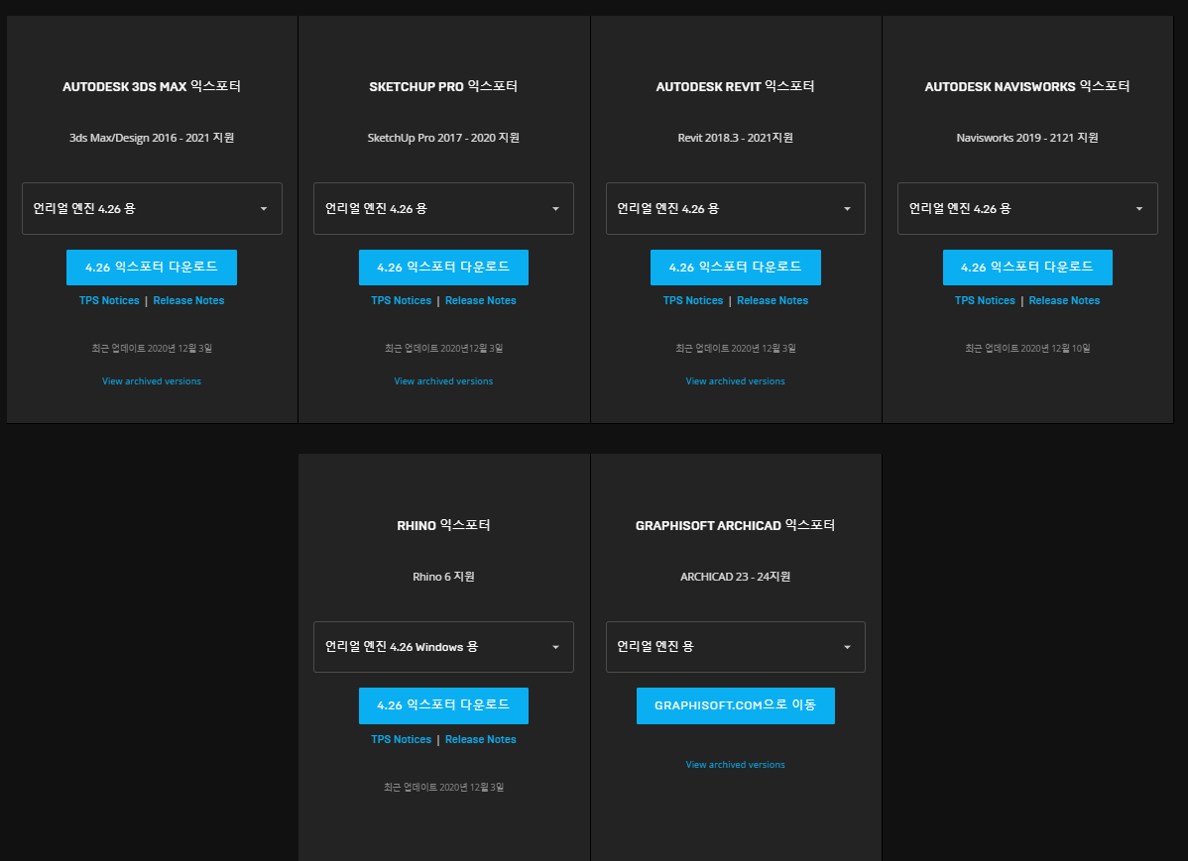Open the SketchUp Pro Unreal Engine version dropdown

(x=443, y=208)
